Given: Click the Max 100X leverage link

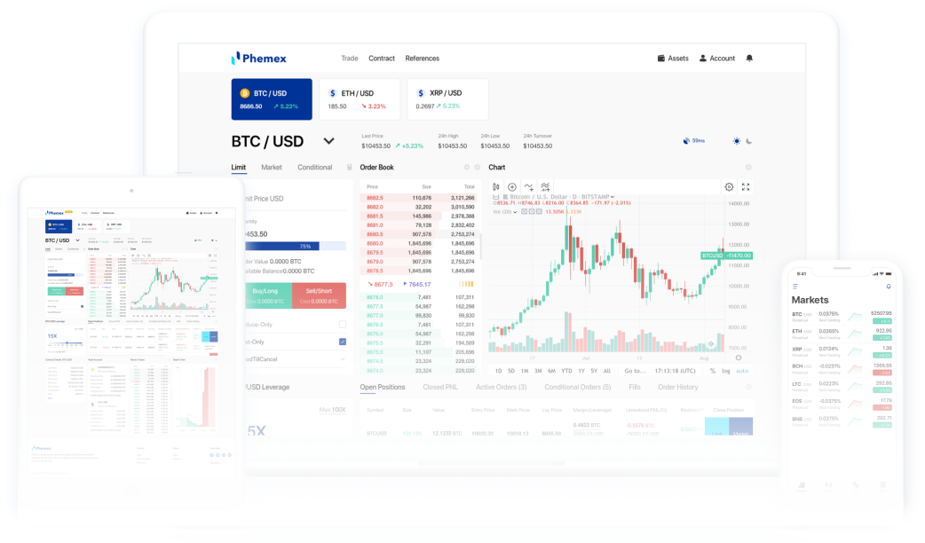Looking at the screenshot, I should click(x=332, y=410).
